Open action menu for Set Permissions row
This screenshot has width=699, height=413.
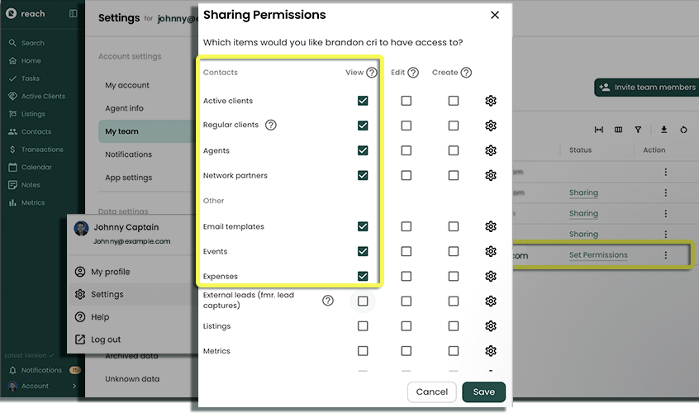pyautogui.click(x=665, y=256)
